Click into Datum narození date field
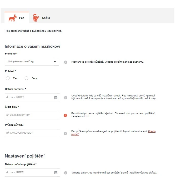Viewport: 176px width, 185px height. 32,97
